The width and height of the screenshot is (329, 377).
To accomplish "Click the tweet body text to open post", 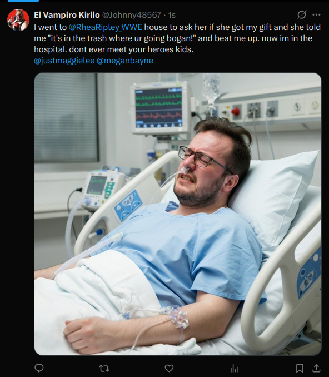I will tap(177, 38).
